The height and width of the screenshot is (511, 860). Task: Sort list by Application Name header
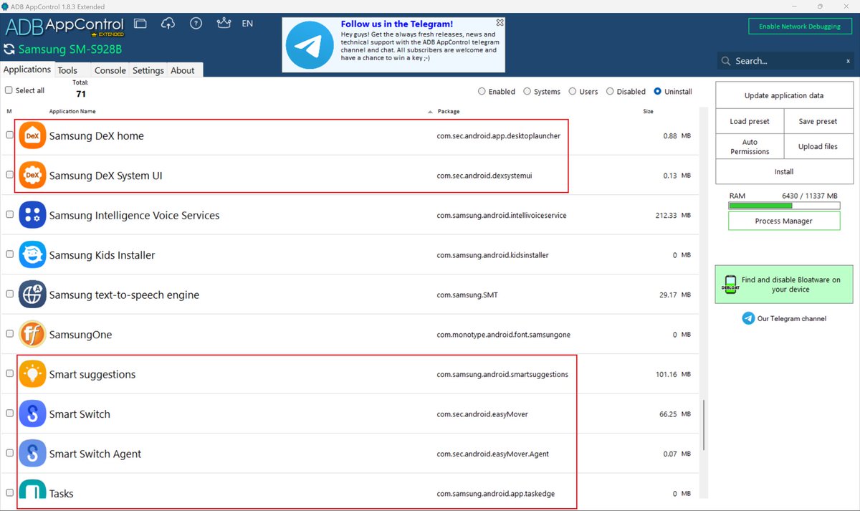(72, 111)
